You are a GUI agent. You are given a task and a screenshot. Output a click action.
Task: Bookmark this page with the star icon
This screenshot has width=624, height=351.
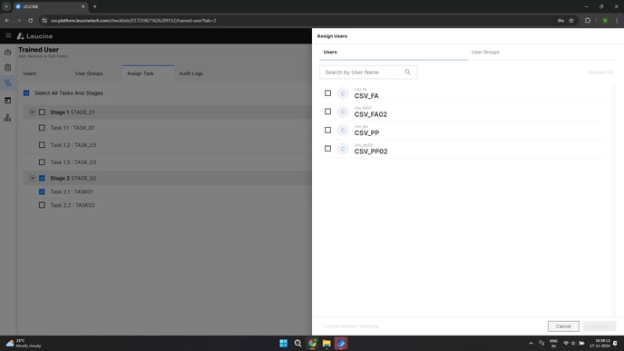571,20
